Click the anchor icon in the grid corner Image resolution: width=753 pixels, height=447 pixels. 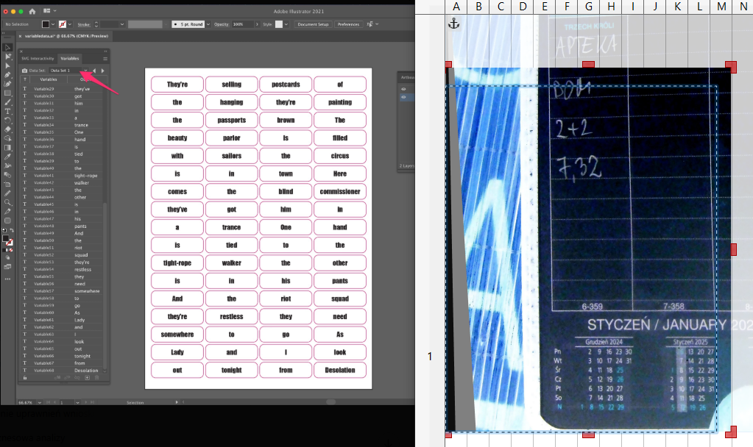point(454,24)
